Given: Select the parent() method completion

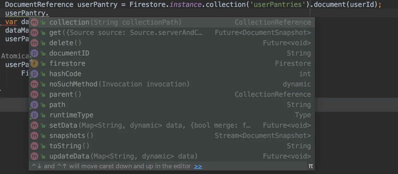Looking at the screenshot, I should tap(172, 94).
